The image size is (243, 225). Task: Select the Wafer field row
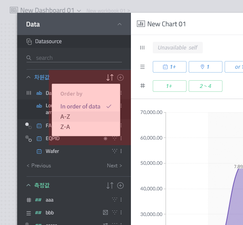click(x=74, y=151)
